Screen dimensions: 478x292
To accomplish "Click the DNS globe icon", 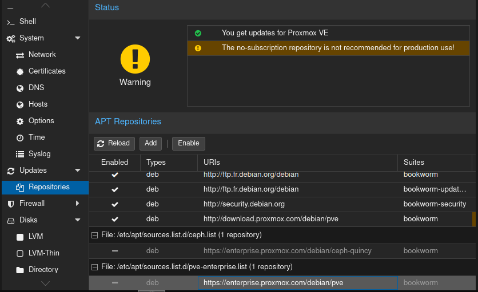I will pos(20,88).
